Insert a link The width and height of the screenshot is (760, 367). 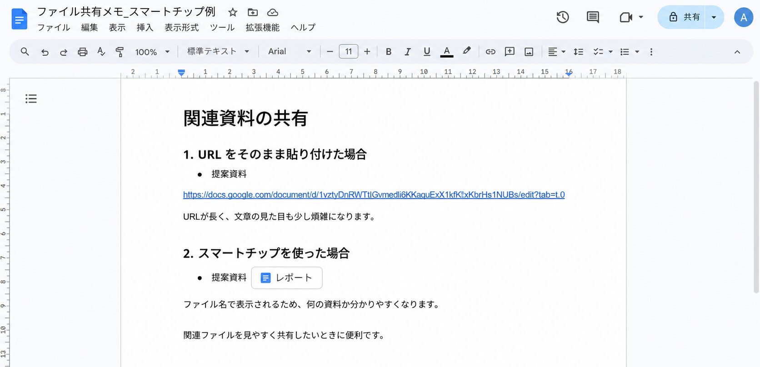tap(490, 52)
